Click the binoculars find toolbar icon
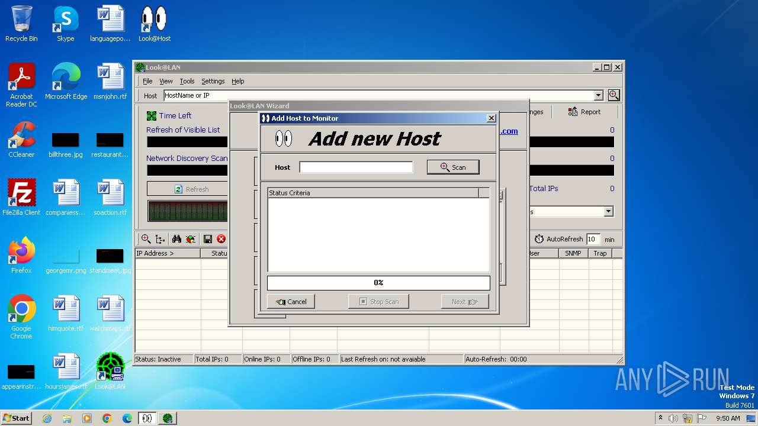 (x=176, y=239)
